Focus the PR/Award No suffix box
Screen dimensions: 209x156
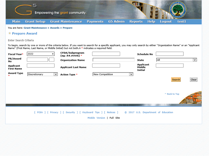pos(52,60)
